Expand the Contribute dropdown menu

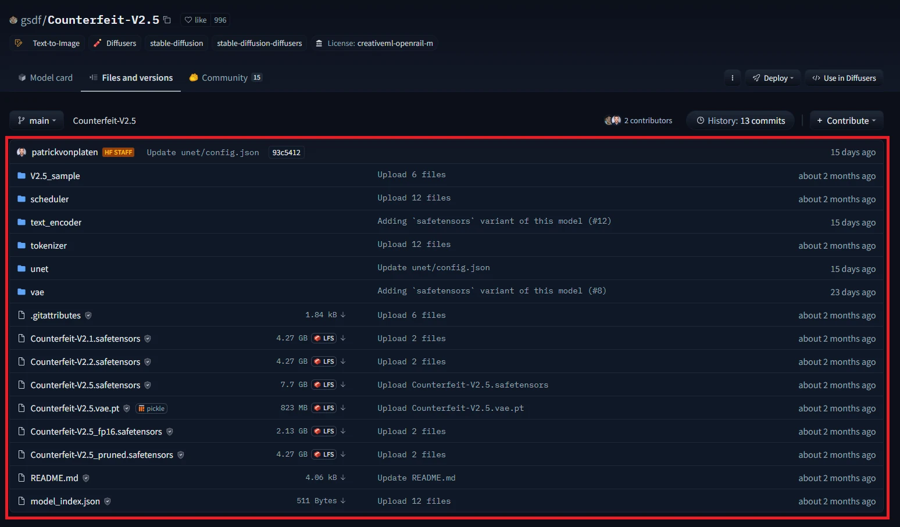[846, 121]
